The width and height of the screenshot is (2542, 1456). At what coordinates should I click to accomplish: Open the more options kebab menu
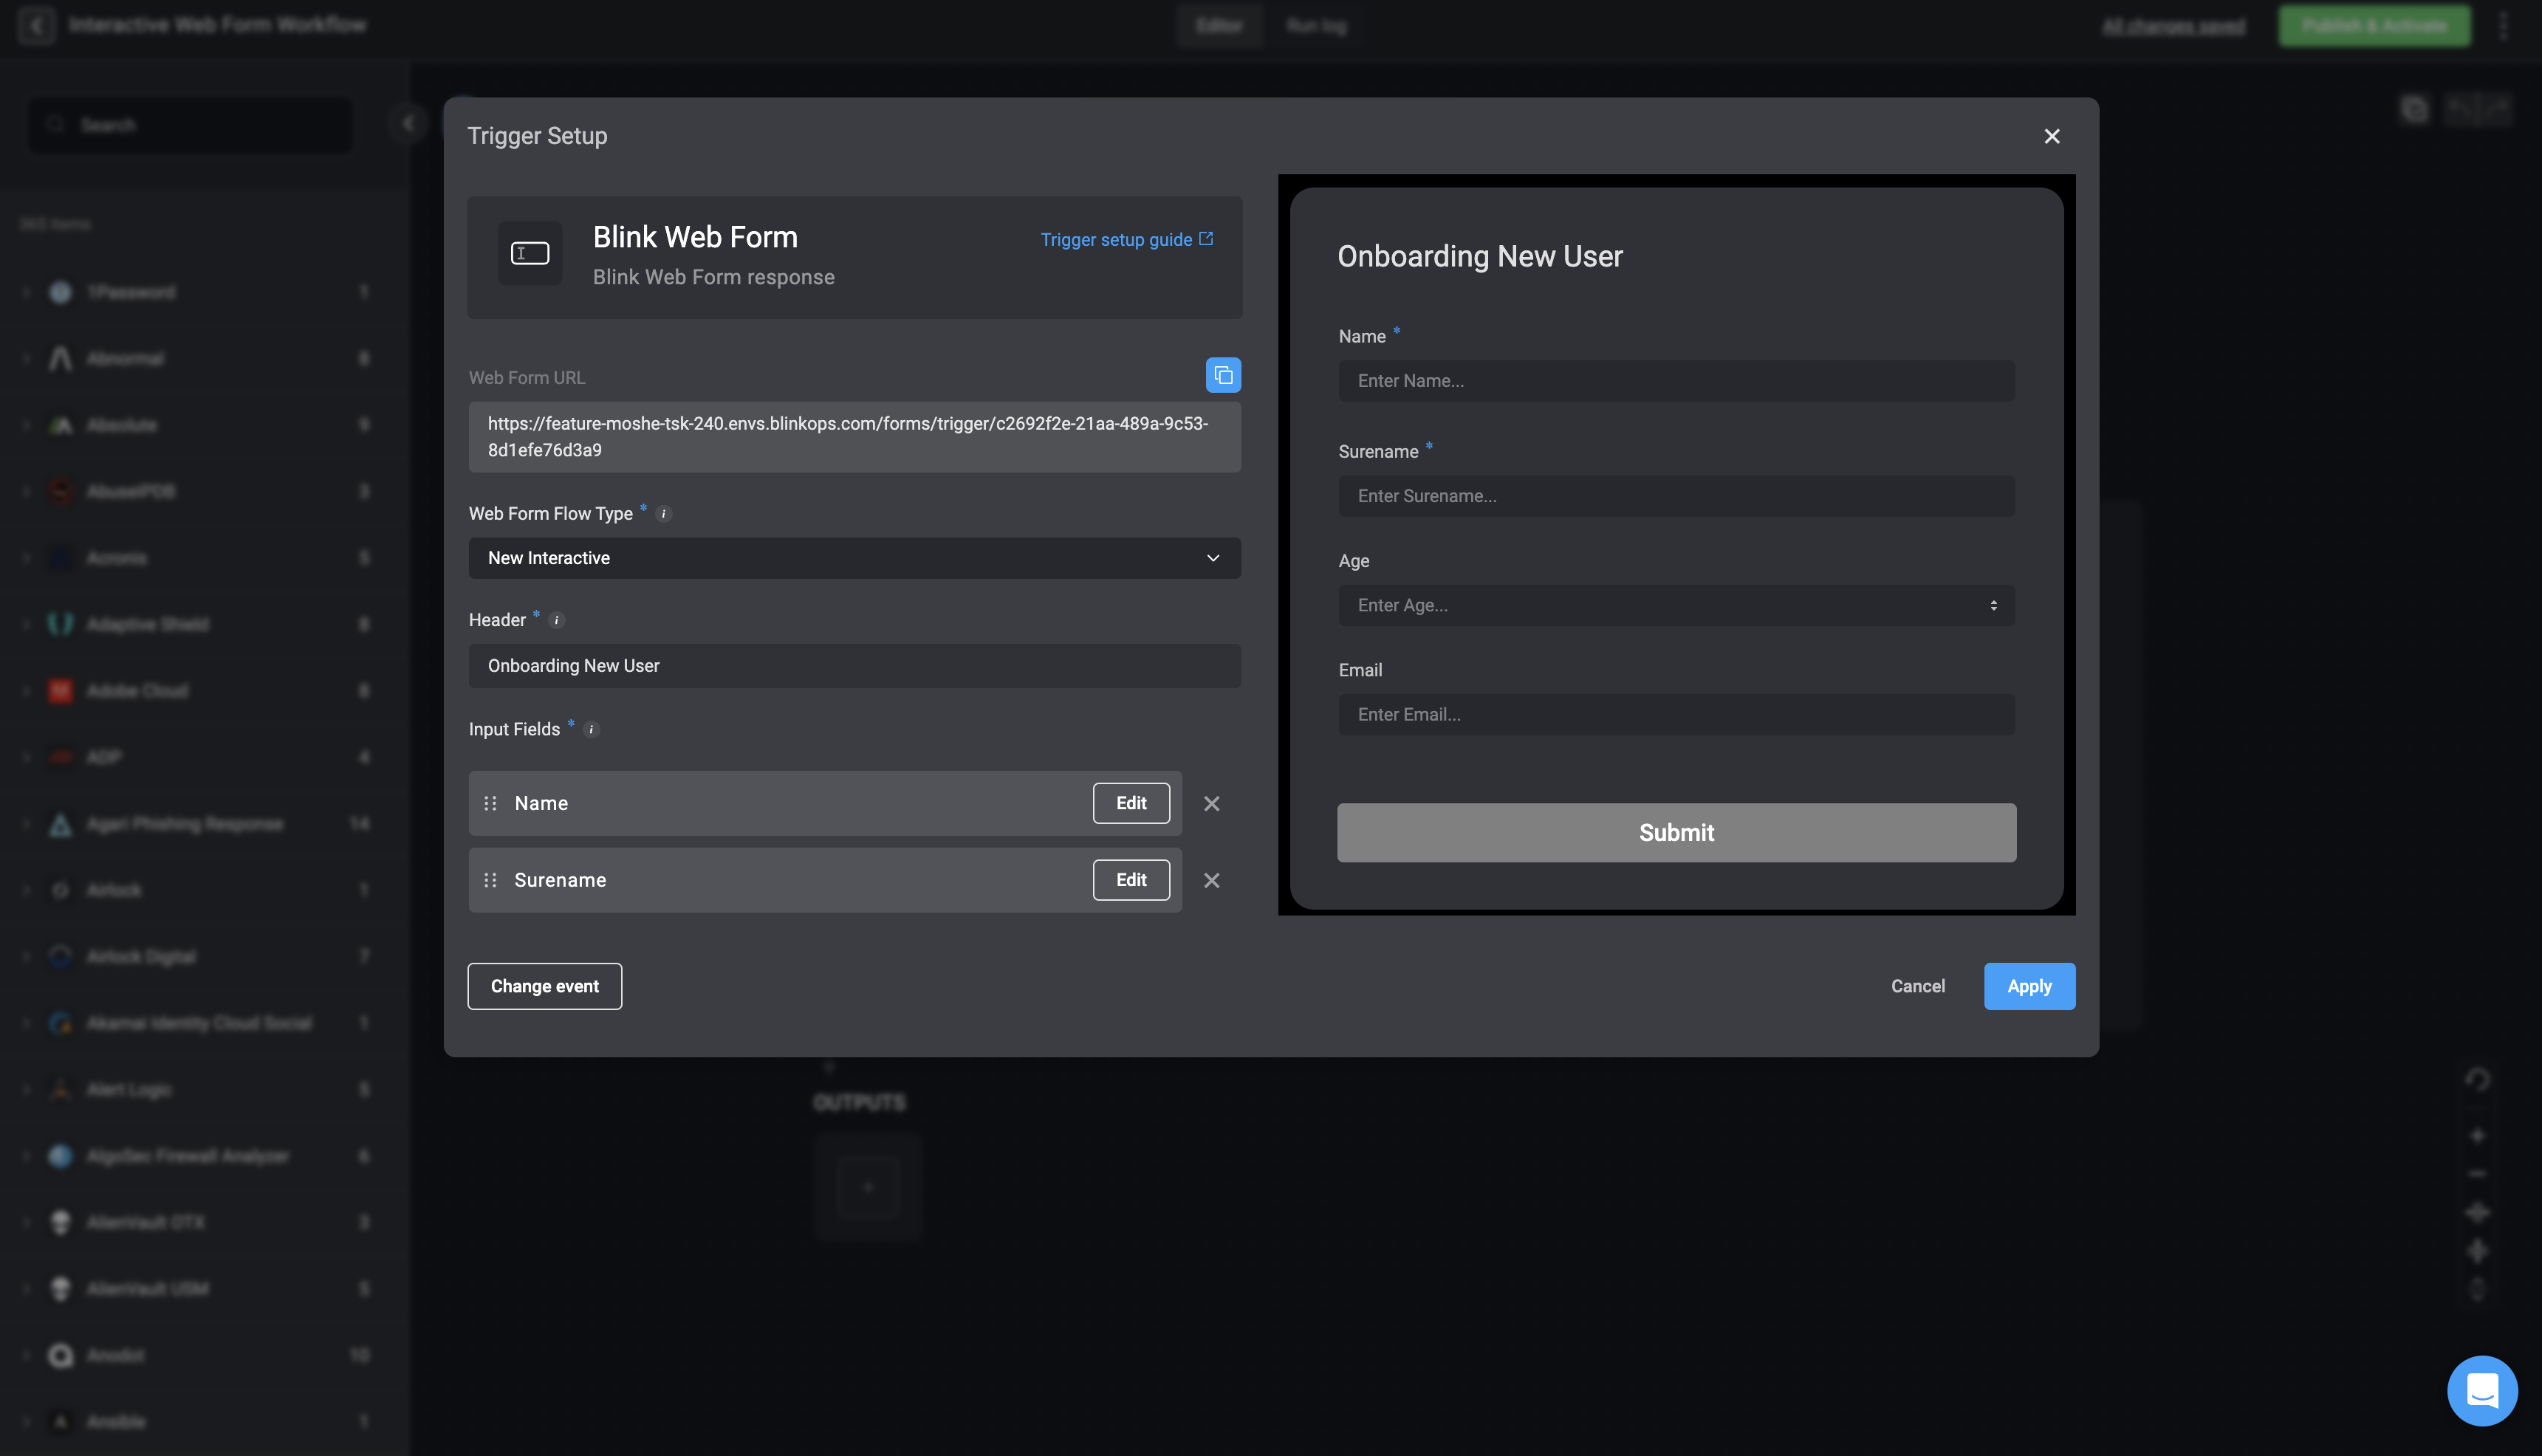pyautogui.click(x=2503, y=26)
